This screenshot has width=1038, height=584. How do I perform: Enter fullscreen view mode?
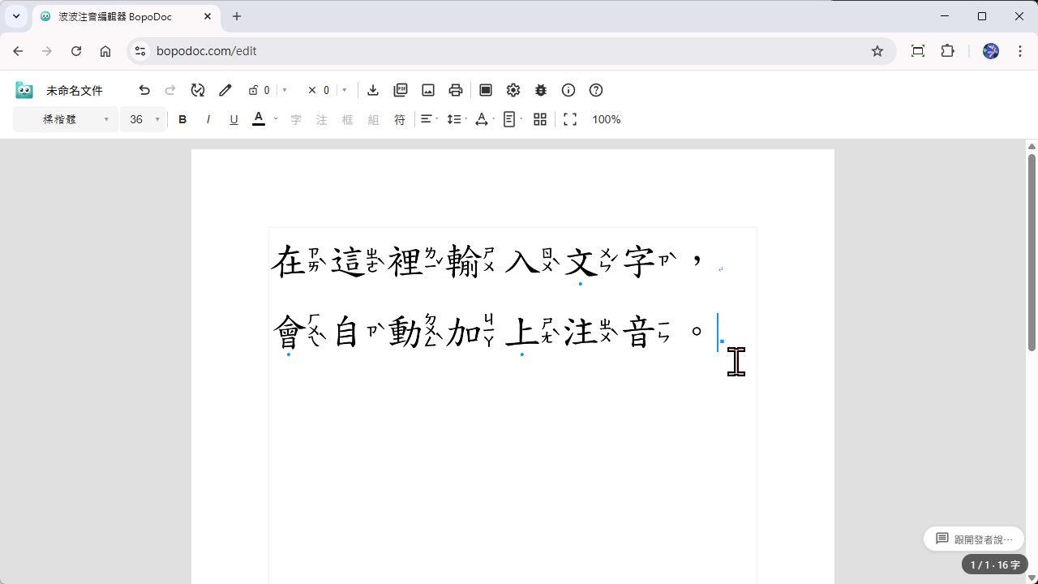coord(570,119)
